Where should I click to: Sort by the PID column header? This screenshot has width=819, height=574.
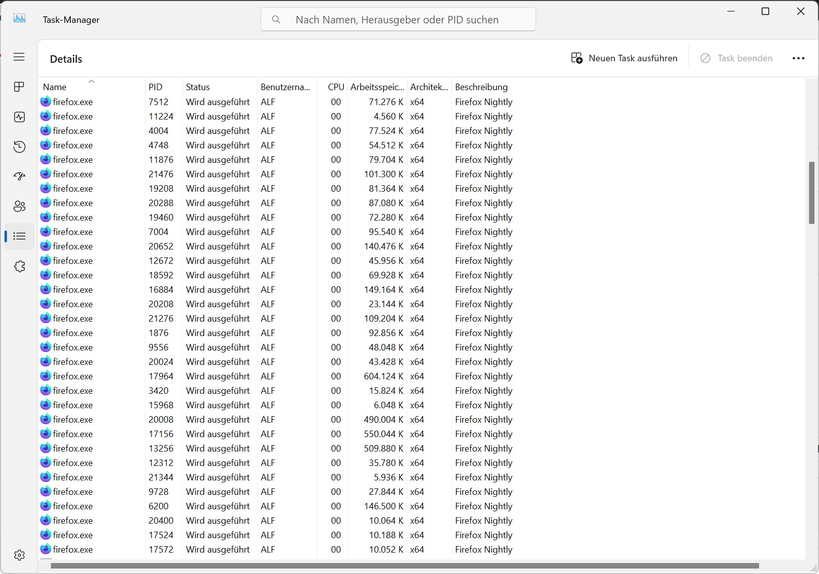coord(156,87)
